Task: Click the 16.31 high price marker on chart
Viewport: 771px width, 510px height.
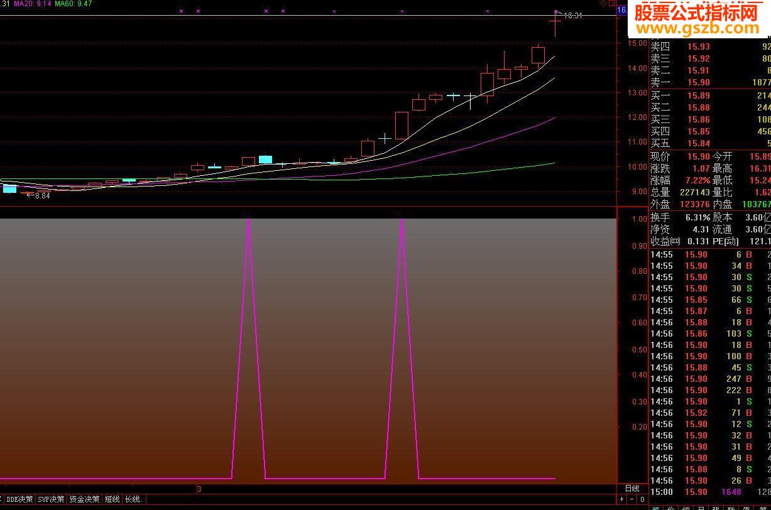Action: pos(572,16)
